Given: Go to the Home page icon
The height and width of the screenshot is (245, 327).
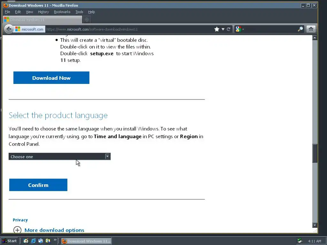Looking at the screenshot, I should 311,29.
